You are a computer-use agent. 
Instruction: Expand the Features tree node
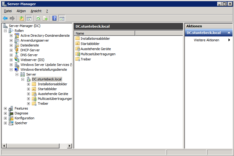(5, 108)
